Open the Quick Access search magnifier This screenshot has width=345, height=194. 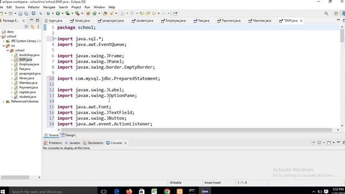pyautogui.click(x=326, y=13)
